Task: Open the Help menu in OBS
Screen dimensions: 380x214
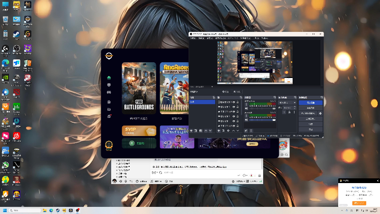Action: tap(265, 38)
